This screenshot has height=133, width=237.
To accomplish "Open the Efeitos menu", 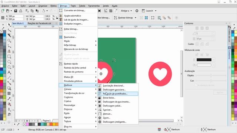I will click(53, 6).
